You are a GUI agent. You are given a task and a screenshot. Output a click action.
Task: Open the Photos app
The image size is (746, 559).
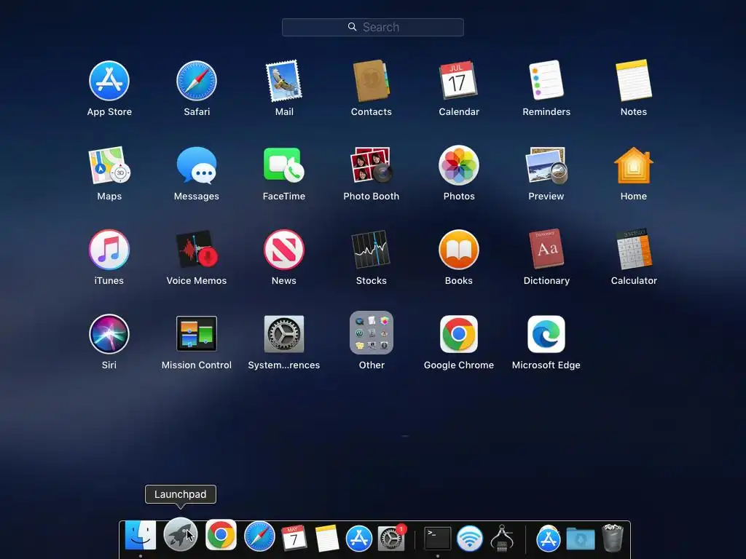(x=459, y=165)
